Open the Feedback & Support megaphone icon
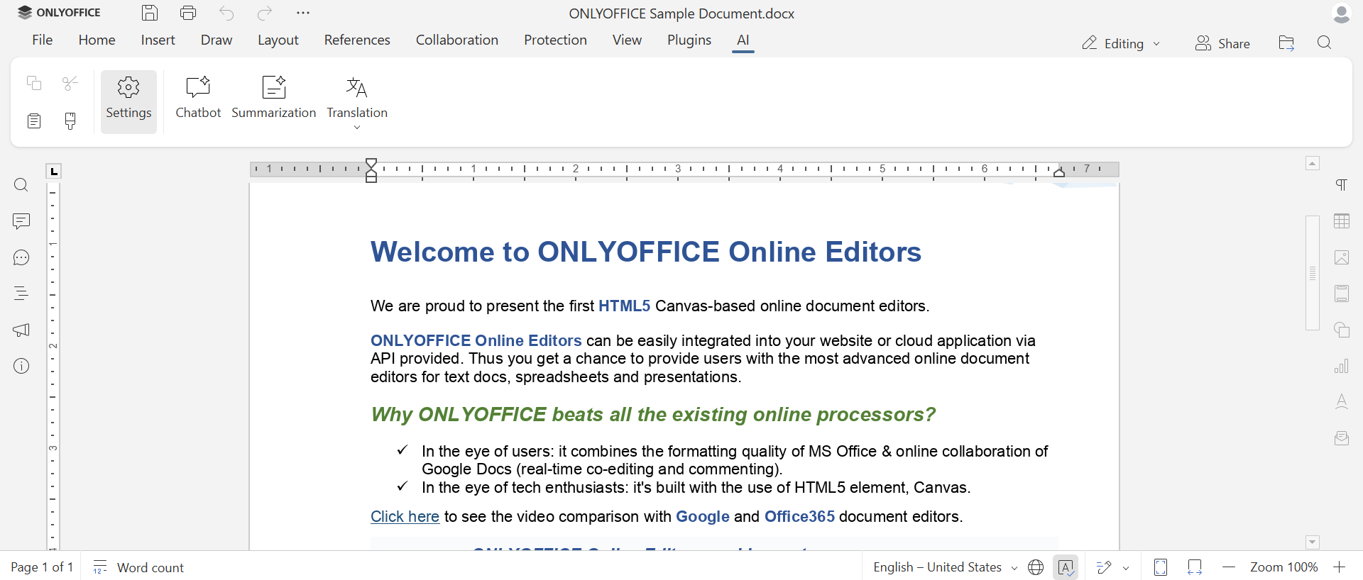1363x580 pixels. coord(21,330)
